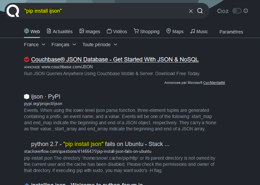This screenshot has height=185, width=260.
Task: Click the note icon beside Music
Action: pyautogui.click(x=193, y=31)
